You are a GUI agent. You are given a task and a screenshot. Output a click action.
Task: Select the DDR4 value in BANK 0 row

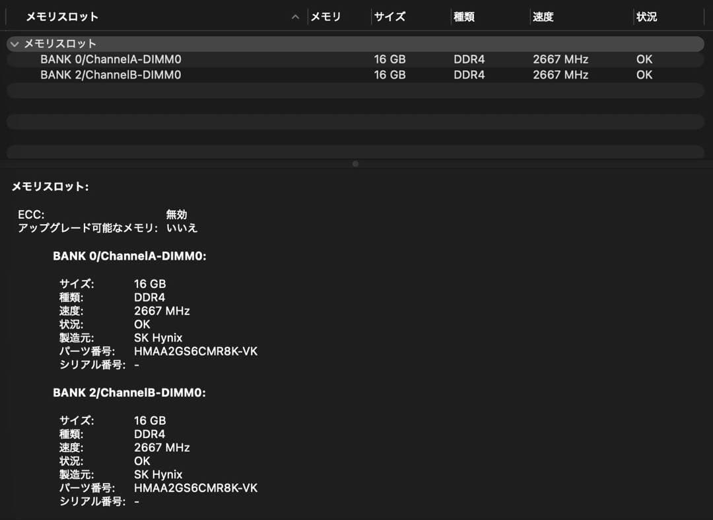[x=469, y=59]
